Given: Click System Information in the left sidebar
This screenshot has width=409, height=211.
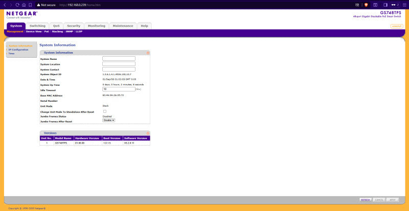Looking at the screenshot, I should pyautogui.click(x=20, y=46).
